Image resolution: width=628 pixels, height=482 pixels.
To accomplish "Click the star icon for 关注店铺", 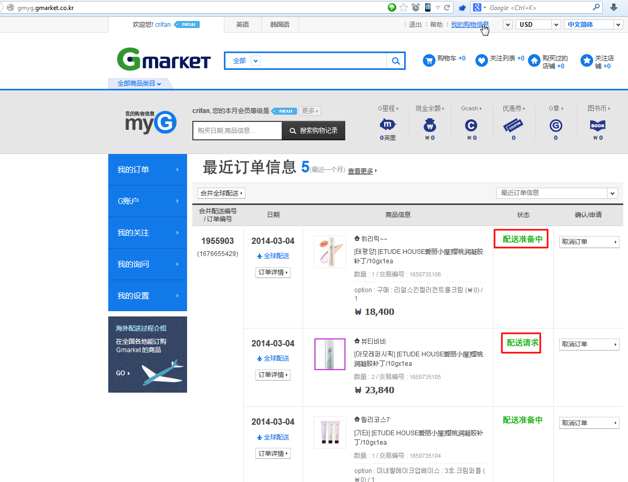I will tap(587, 60).
